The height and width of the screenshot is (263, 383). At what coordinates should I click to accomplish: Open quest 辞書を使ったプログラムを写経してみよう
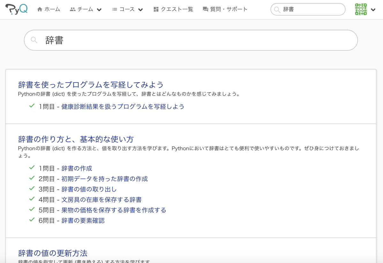coord(91,85)
